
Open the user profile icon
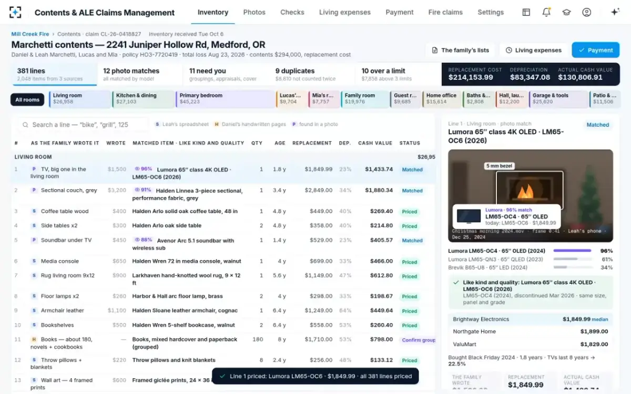tap(587, 12)
